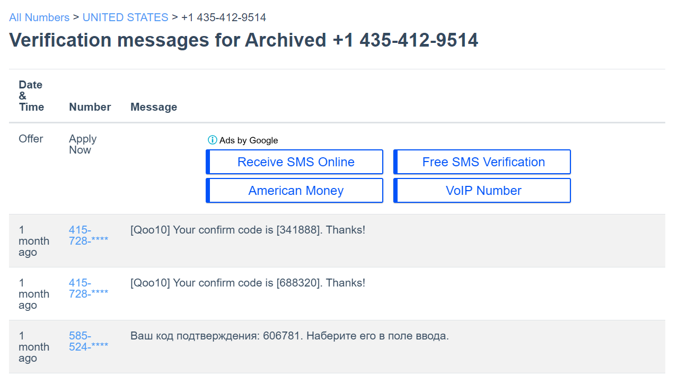Click the Apply Now offer link
The height and width of the screenshot is (376, 678).
coord(83,144)
